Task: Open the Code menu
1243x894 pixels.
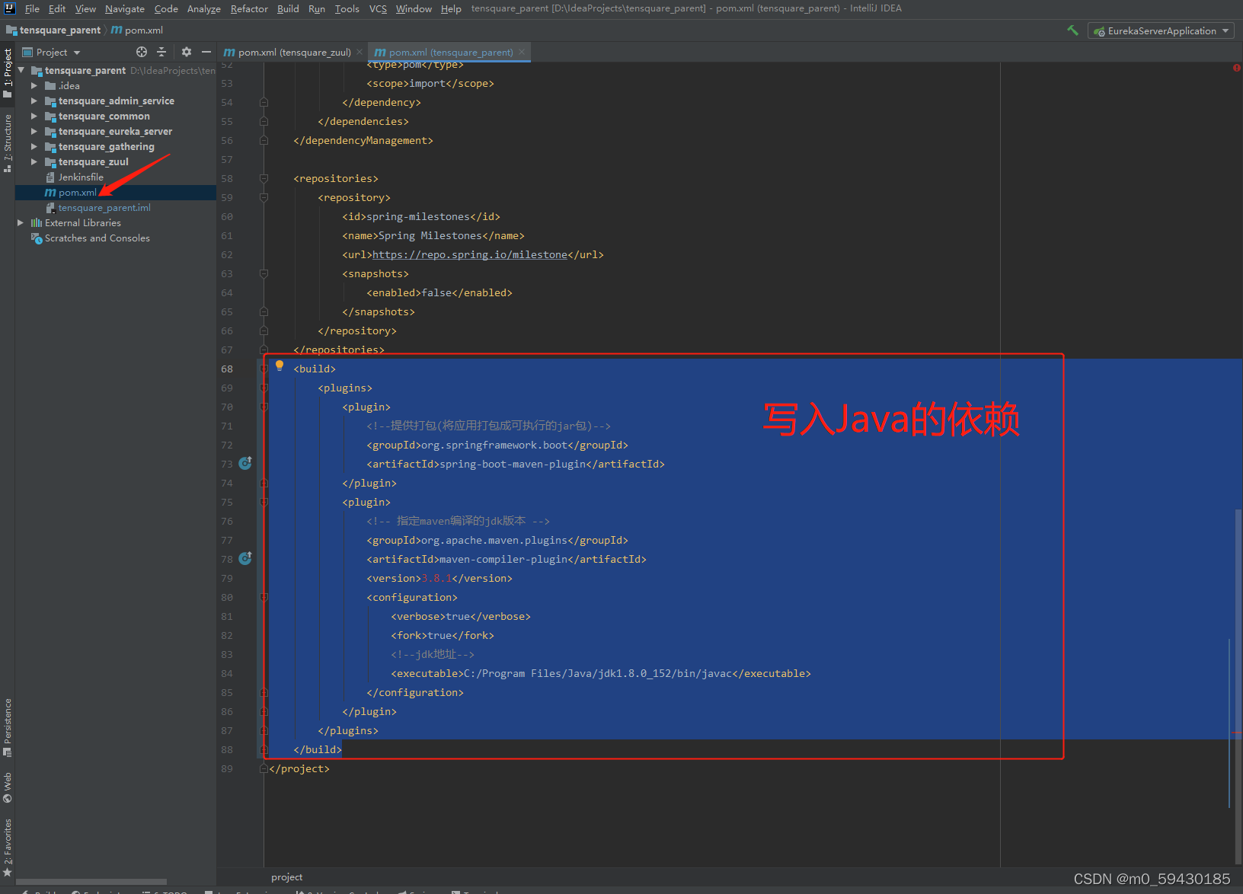Action: 166,8
